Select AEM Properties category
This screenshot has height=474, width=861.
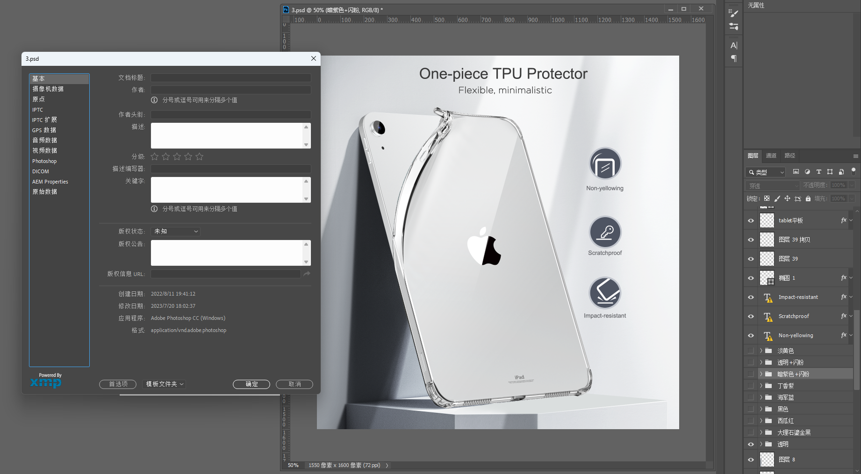click(x=59, y=182)
